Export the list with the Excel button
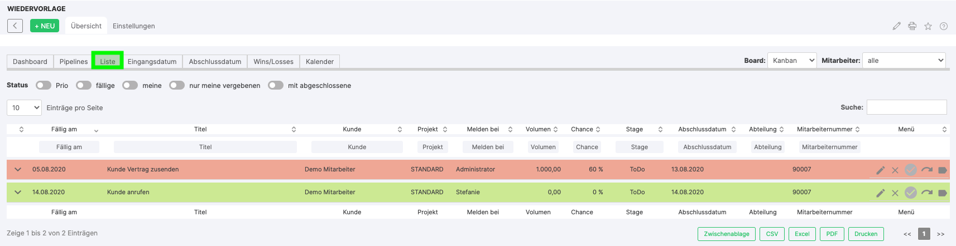 point(802,234)
